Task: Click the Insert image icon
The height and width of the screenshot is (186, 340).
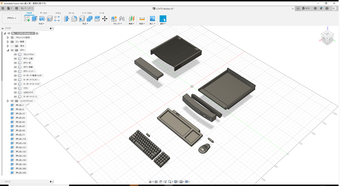Action: (x=152, y=19)
